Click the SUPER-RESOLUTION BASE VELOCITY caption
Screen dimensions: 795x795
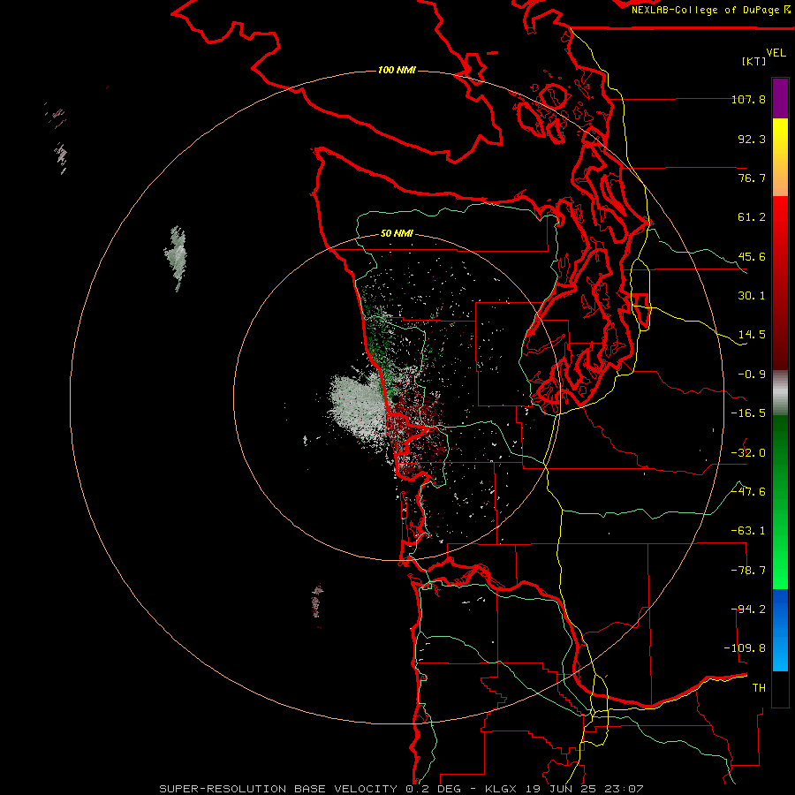278,789
